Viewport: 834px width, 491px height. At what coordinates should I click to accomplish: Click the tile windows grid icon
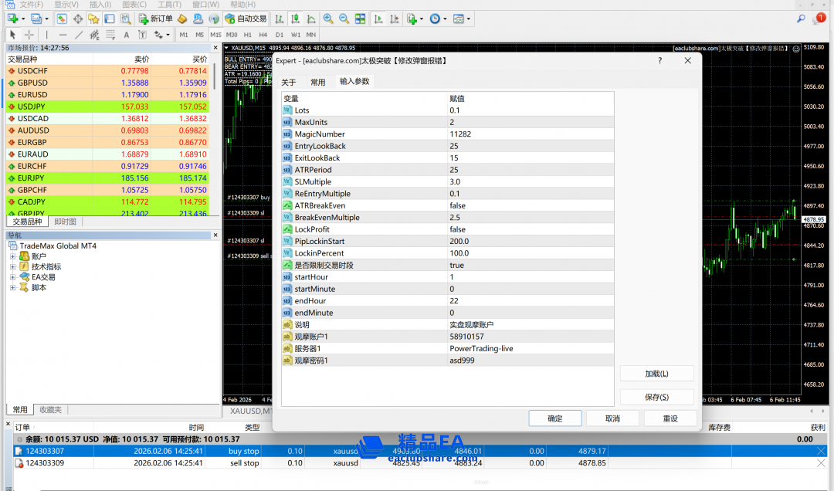click(x=361, y=19)
